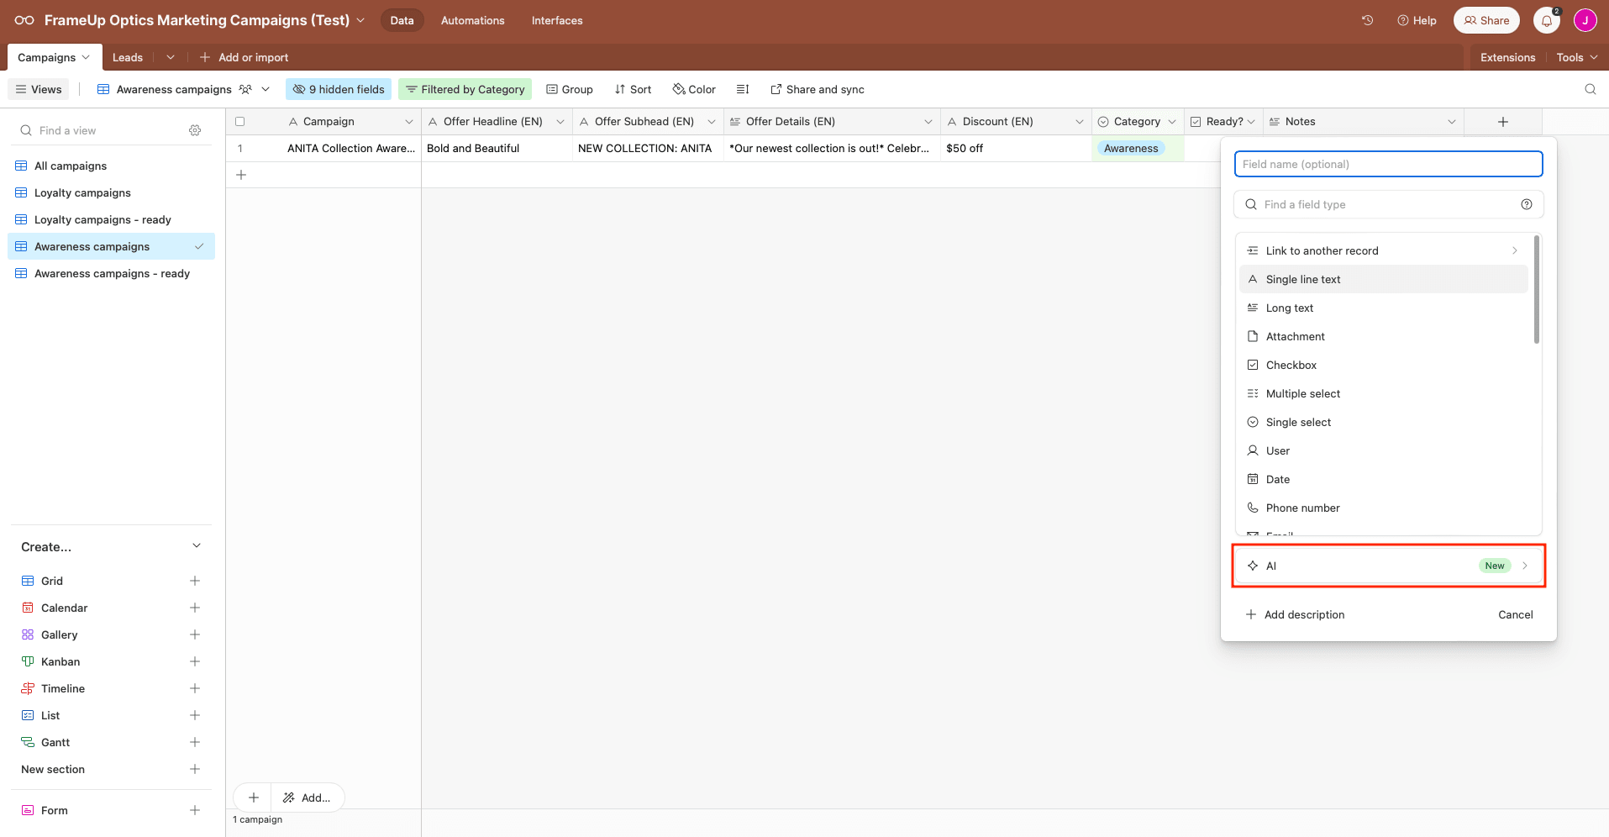Open the Color conditions tool
The image size is (1609, 837).
point(693,89)
